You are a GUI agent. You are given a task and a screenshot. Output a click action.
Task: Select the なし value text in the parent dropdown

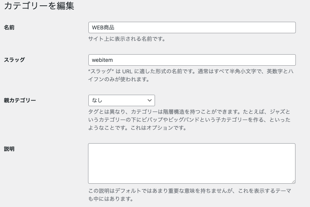97,100
